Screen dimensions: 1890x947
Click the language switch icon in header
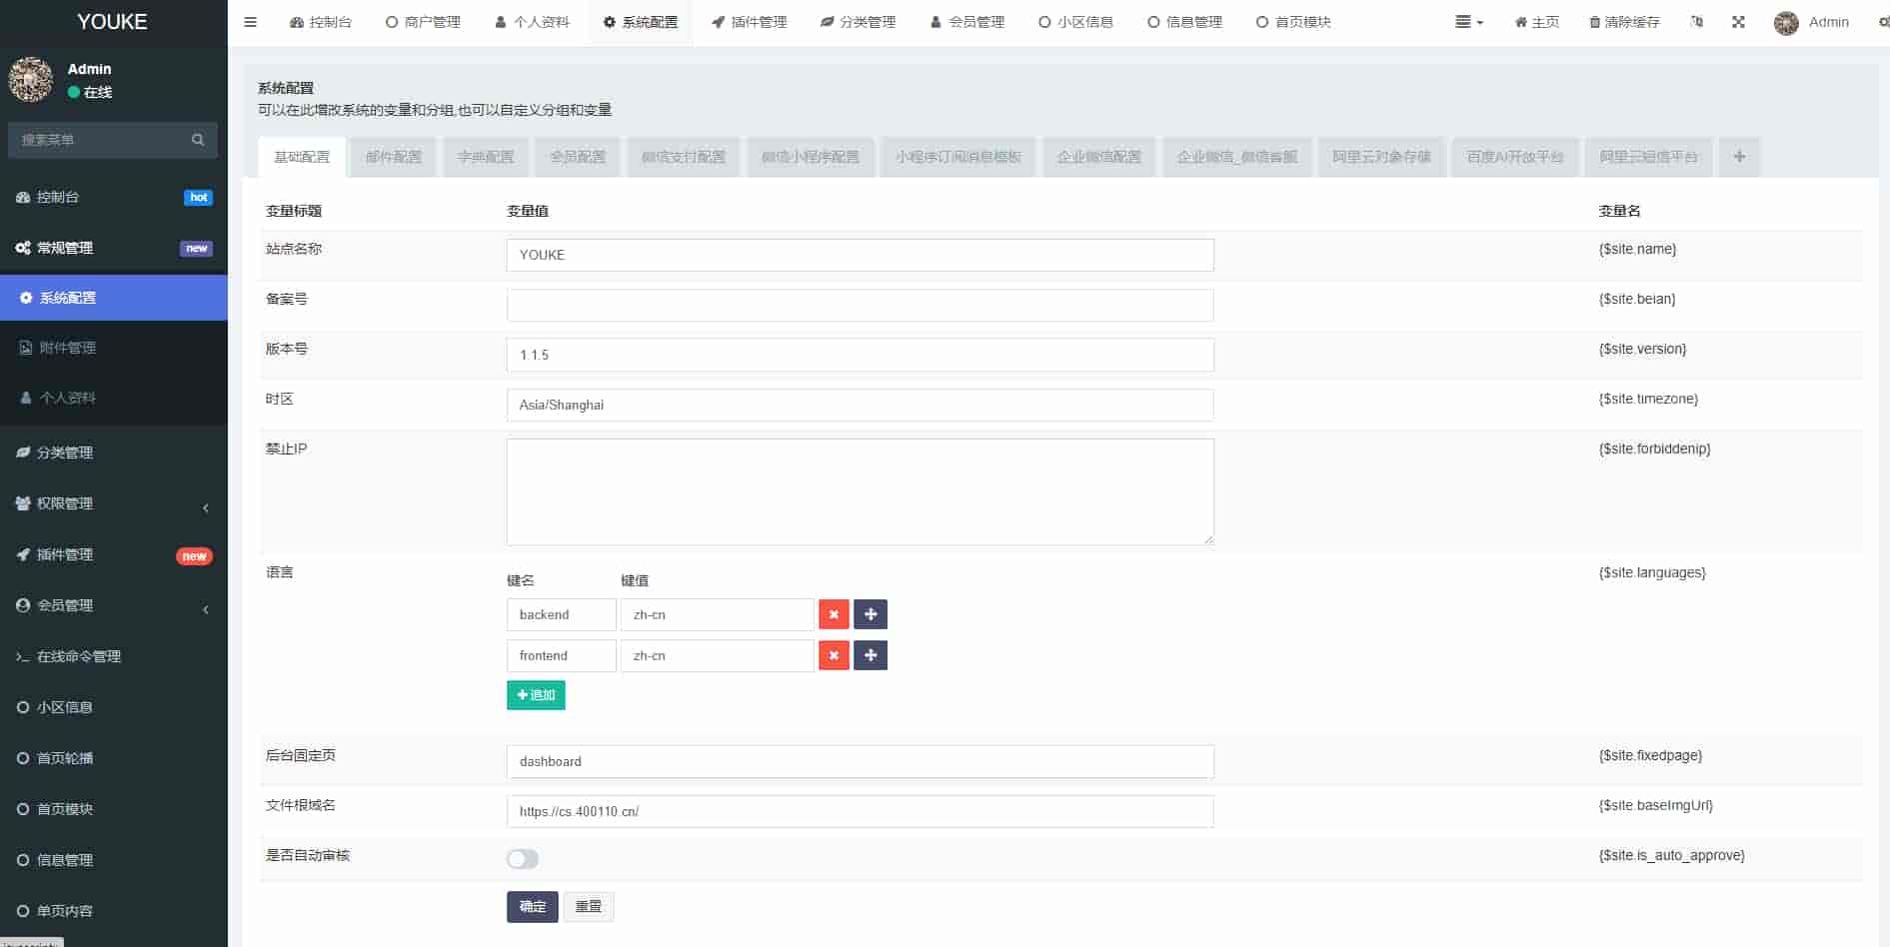[1696, 22]
